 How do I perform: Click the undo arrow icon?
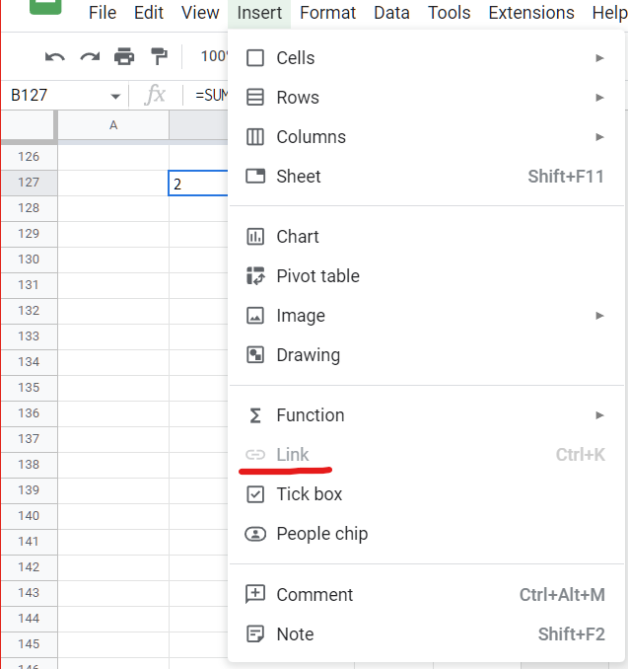55,56
